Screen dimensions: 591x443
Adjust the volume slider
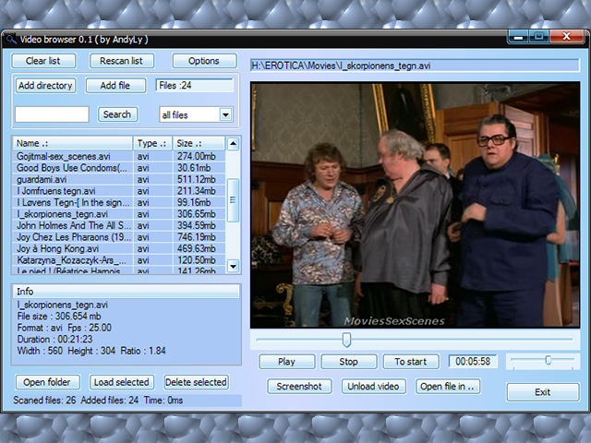pos(548,360)
